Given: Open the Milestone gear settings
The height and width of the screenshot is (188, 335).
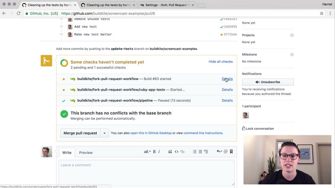Looking at the screenshot, I should point(292,55).
